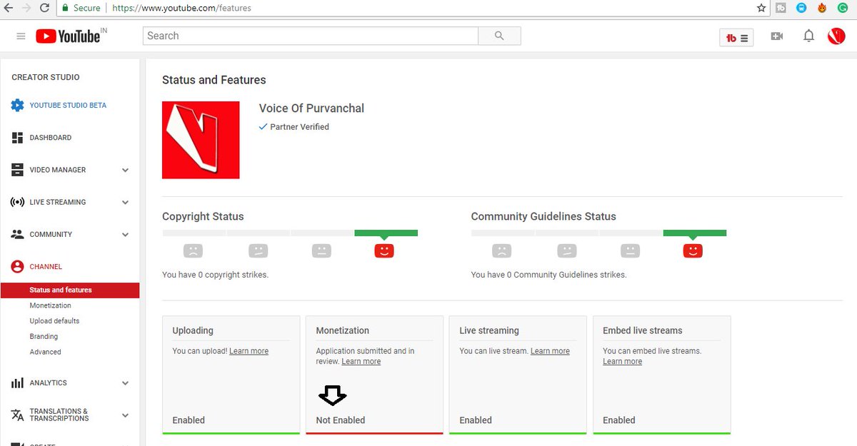
Task: Click the browser forward arrow
Action: [26, 8]
